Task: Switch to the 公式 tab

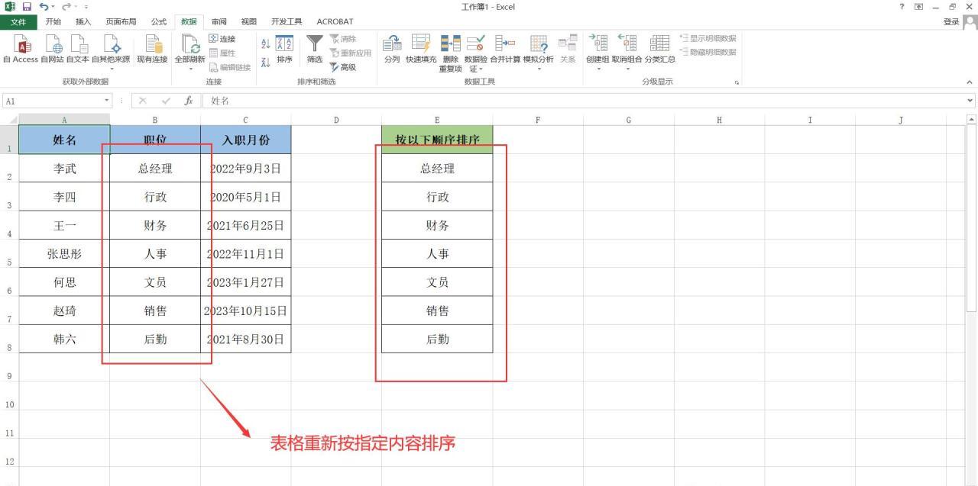Action: 159,21
